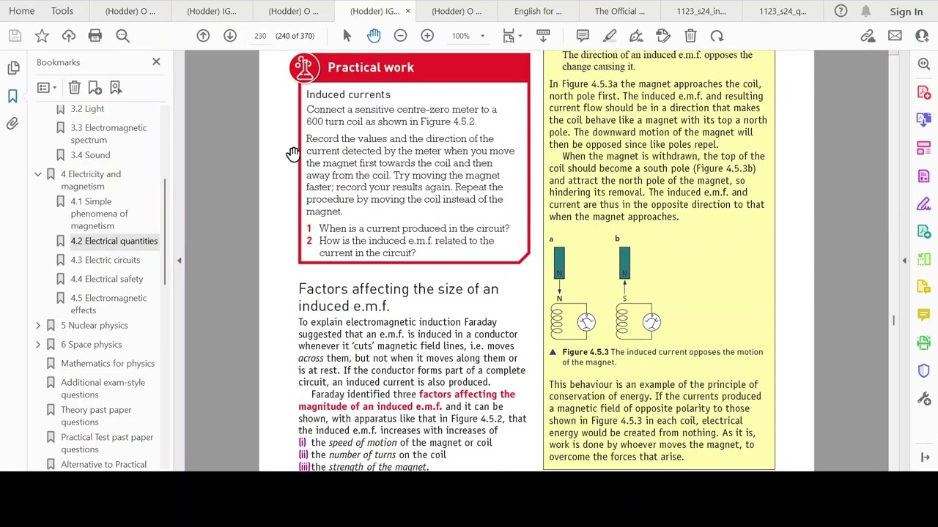Screen dimensions: 938x527
Task: Open Theory past paper questions bookmark
Action: [96, 416]
